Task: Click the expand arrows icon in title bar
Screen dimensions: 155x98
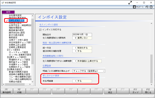Action: pos(130,3)
